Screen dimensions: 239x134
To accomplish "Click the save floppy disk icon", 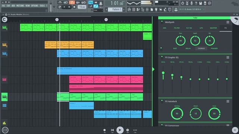I will pyautogui.click(x=201, y=3).
